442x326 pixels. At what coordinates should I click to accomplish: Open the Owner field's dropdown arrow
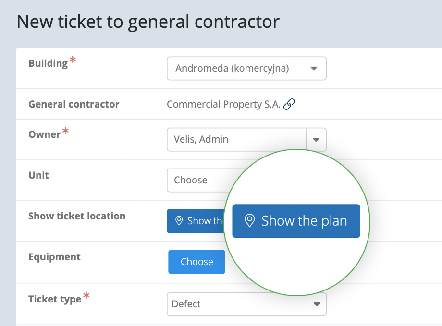[316, 139]
